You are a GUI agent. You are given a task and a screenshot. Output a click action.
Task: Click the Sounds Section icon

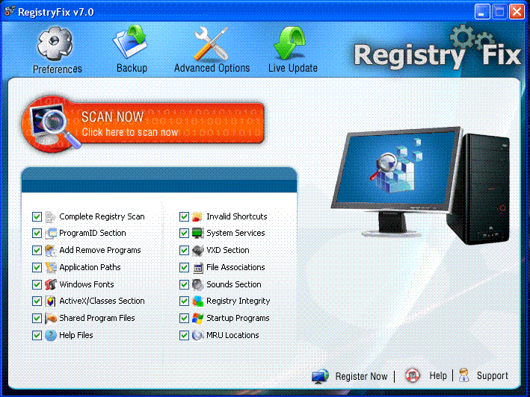click(x=197, y=284)
